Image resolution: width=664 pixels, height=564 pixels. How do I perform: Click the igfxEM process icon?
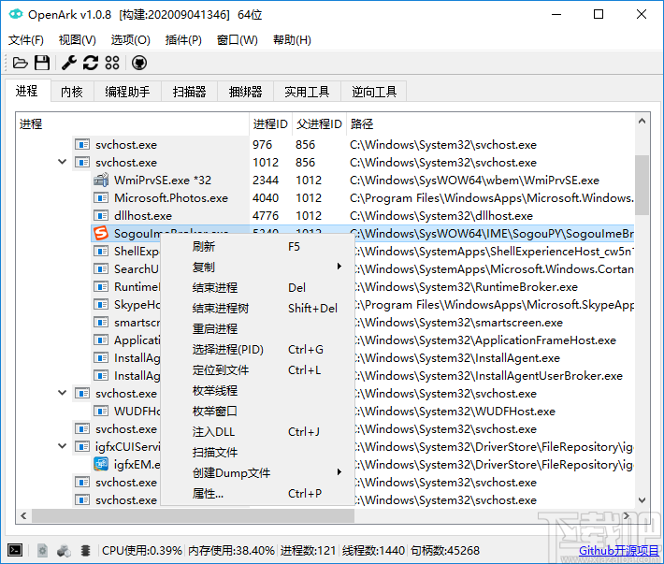coord(101,464)
